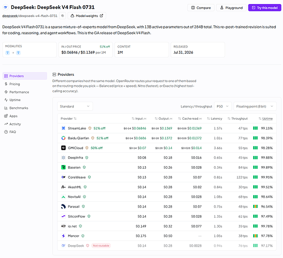Click the Mancer lightning logo
Image resolution: width=283 pixels, height=258 pixels.
click(63, 236)
